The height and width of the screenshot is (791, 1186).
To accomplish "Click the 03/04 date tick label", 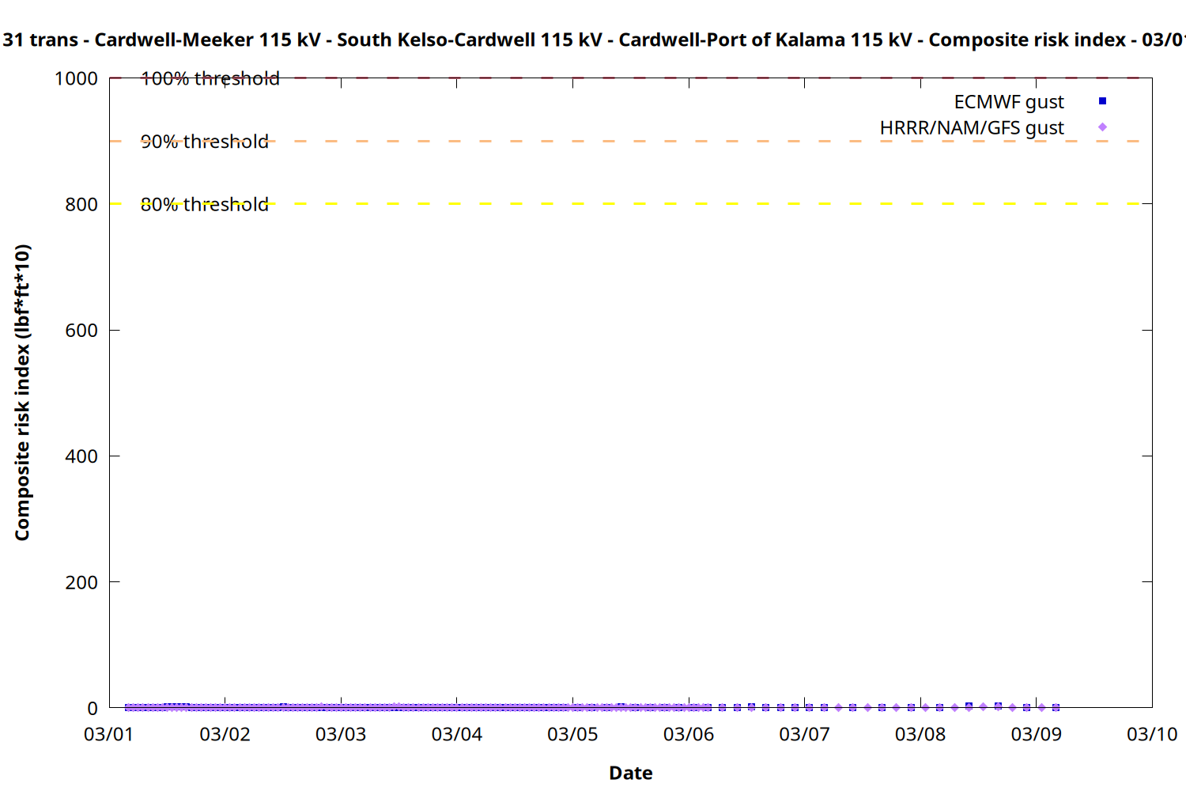I will click(x=456, y=734).
